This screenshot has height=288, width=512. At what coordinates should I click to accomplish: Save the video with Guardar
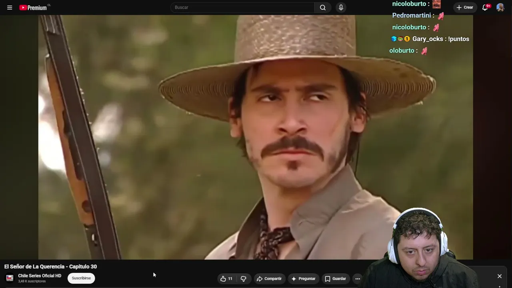335,279
